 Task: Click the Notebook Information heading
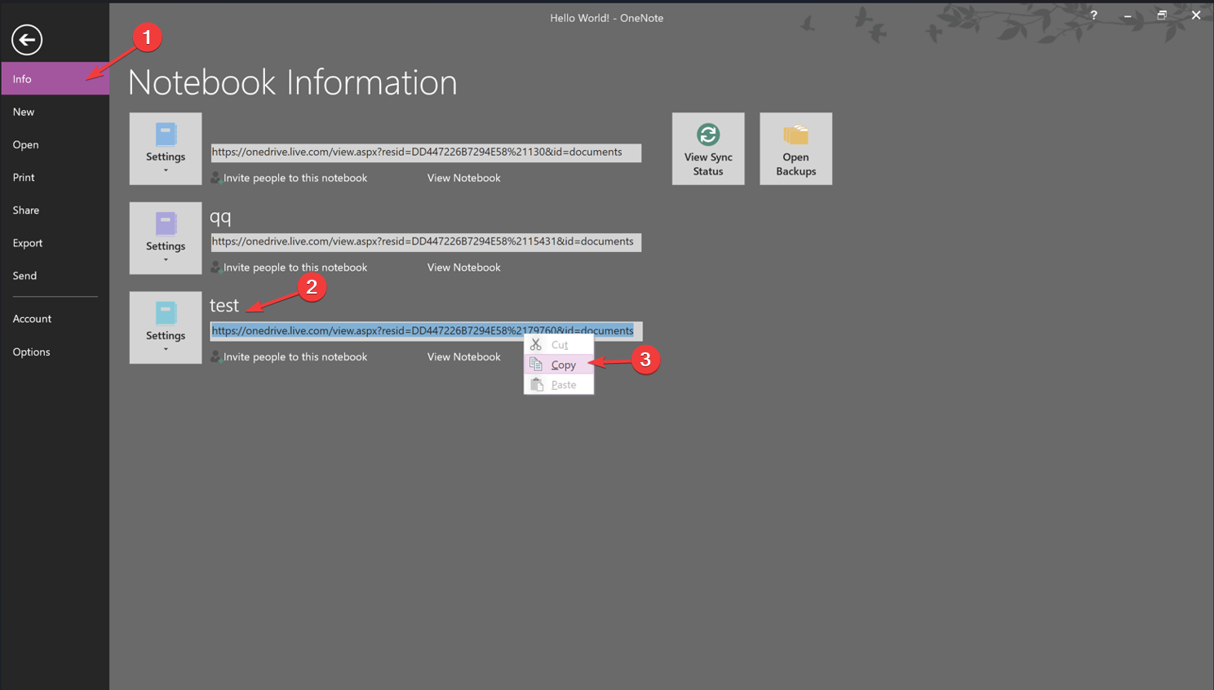[x=293, y=82]
